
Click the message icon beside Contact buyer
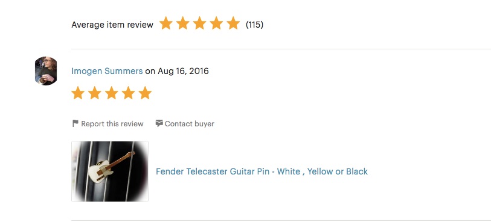point(159,123)
